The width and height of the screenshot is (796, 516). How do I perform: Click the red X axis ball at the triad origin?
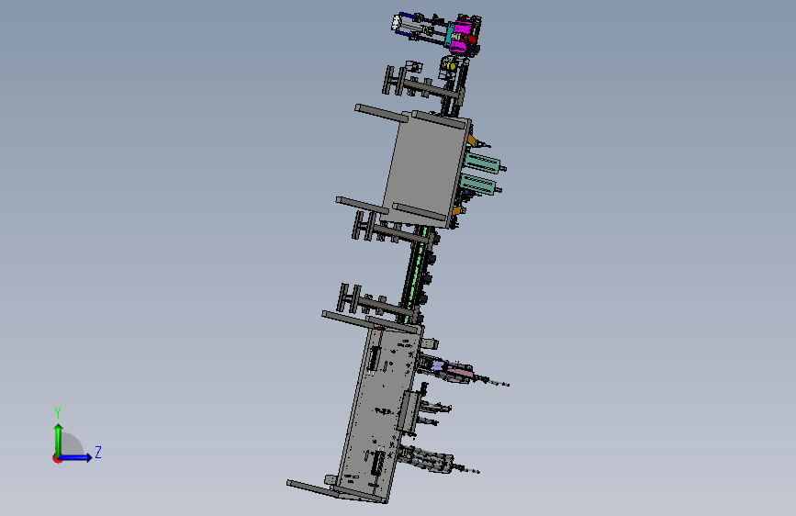pos(57,458)
